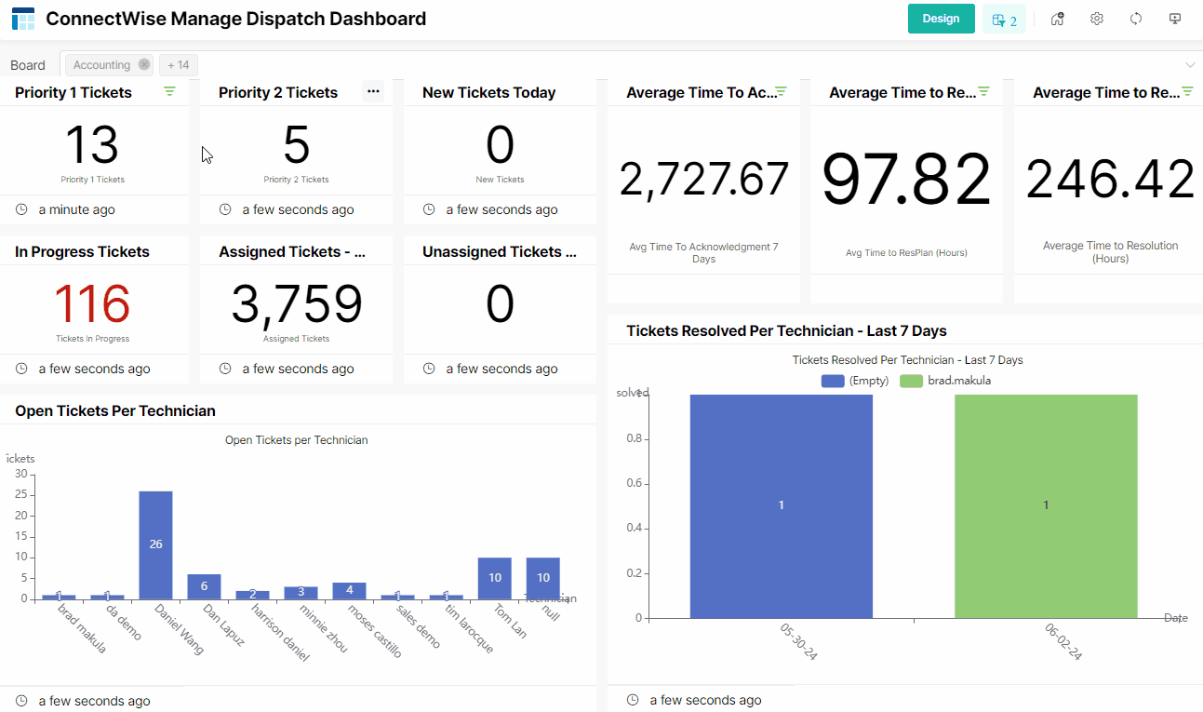Open the dashboard filters showing 2
This screenshot has height=712, width=1203.
[1005, 18]
